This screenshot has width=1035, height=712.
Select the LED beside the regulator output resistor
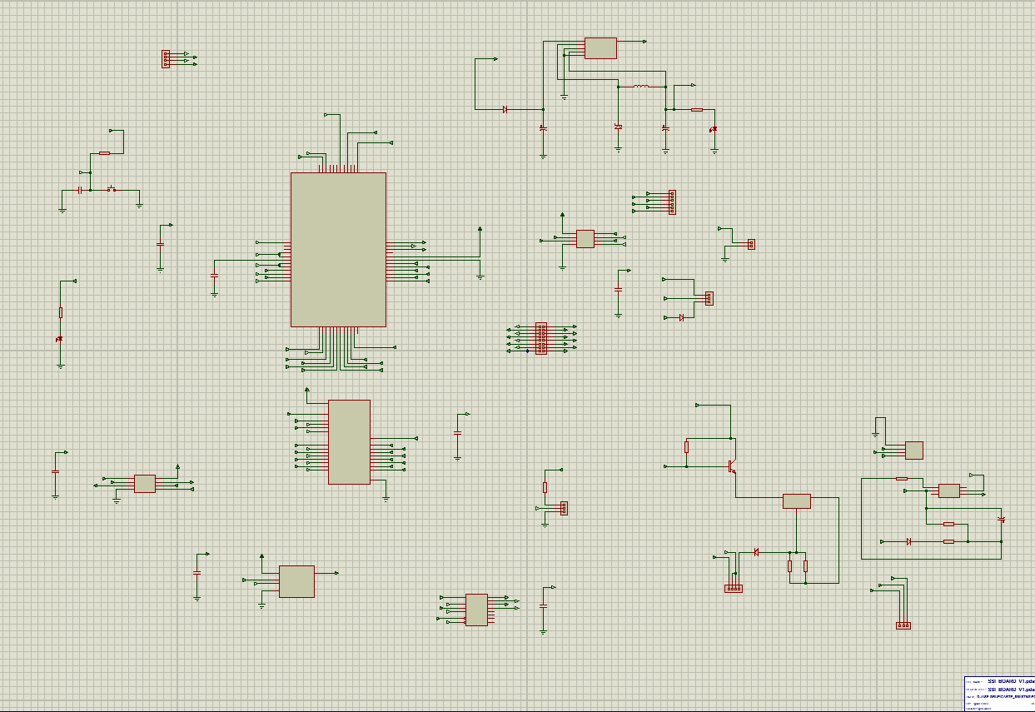click(x=714, y=129)
